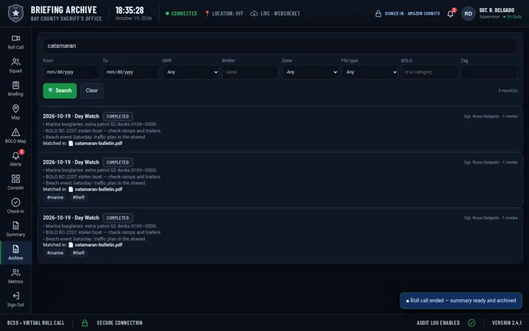Image resolution: width=529 pixels, height=331 pixels.
Task: Click the lock icon beside Signed In
Action: [x=378, y=13]
